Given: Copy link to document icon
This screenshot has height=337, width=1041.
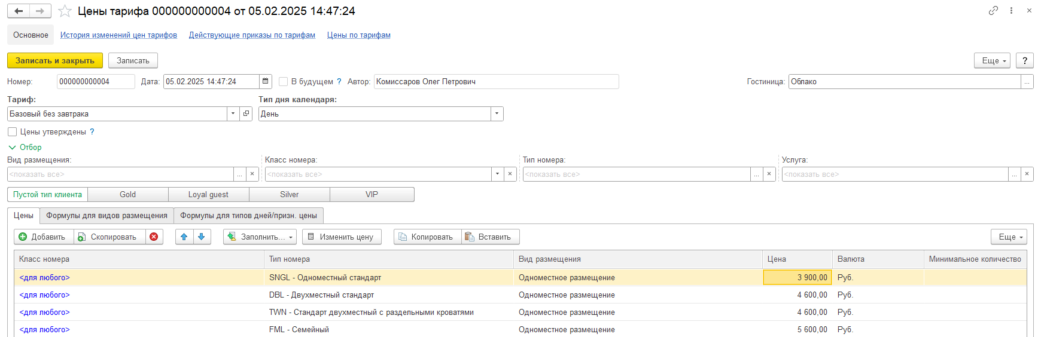Looking at the screenshot, I should (x=993, y=11).
